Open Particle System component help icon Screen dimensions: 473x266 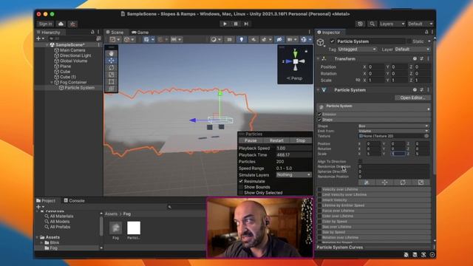click(415, 90)
